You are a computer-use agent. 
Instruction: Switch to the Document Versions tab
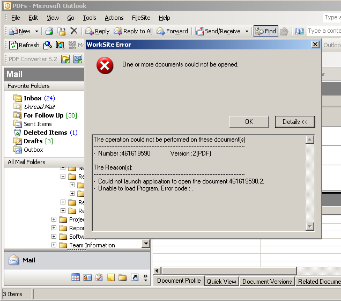tap(267, 281)
